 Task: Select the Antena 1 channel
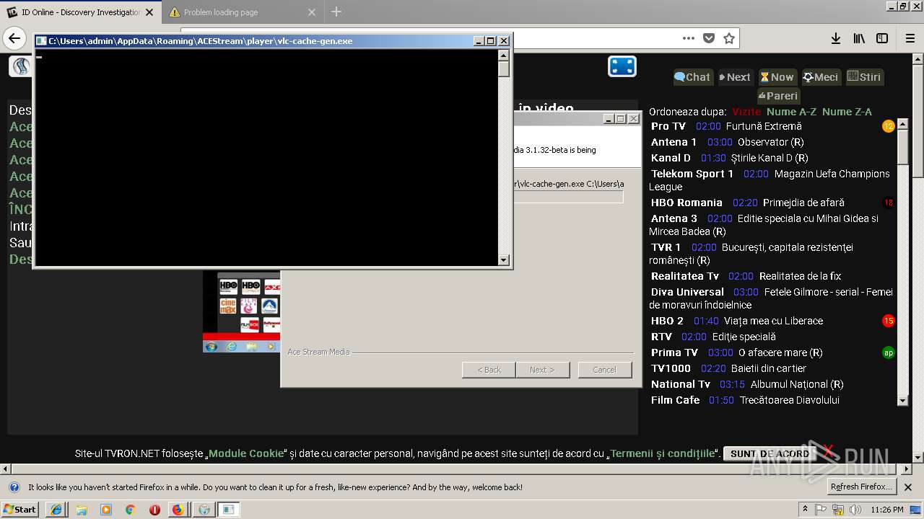click(674, 142)
